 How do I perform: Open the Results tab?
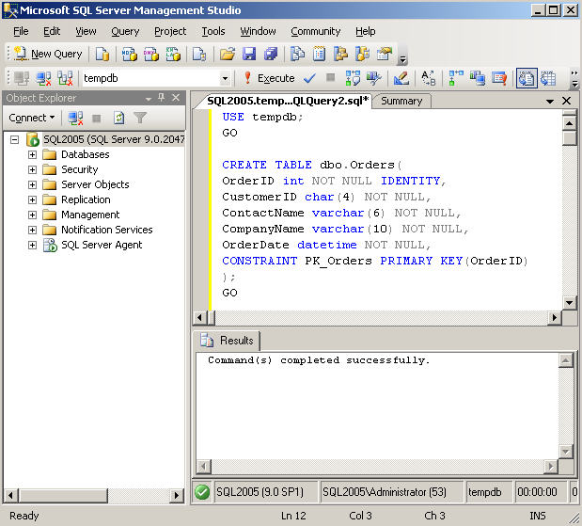pos(227,341)
